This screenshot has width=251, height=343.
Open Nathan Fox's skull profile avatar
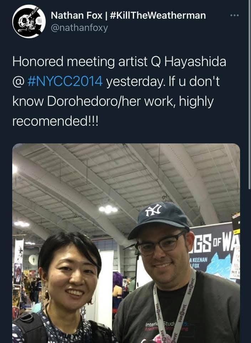[29, 21]
